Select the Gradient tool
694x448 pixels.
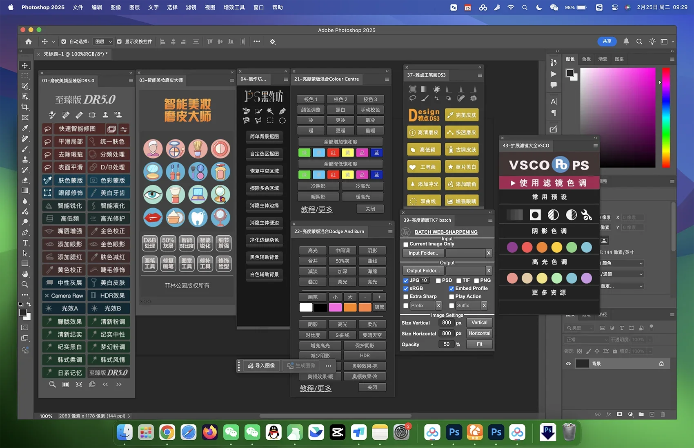point(25,191)
